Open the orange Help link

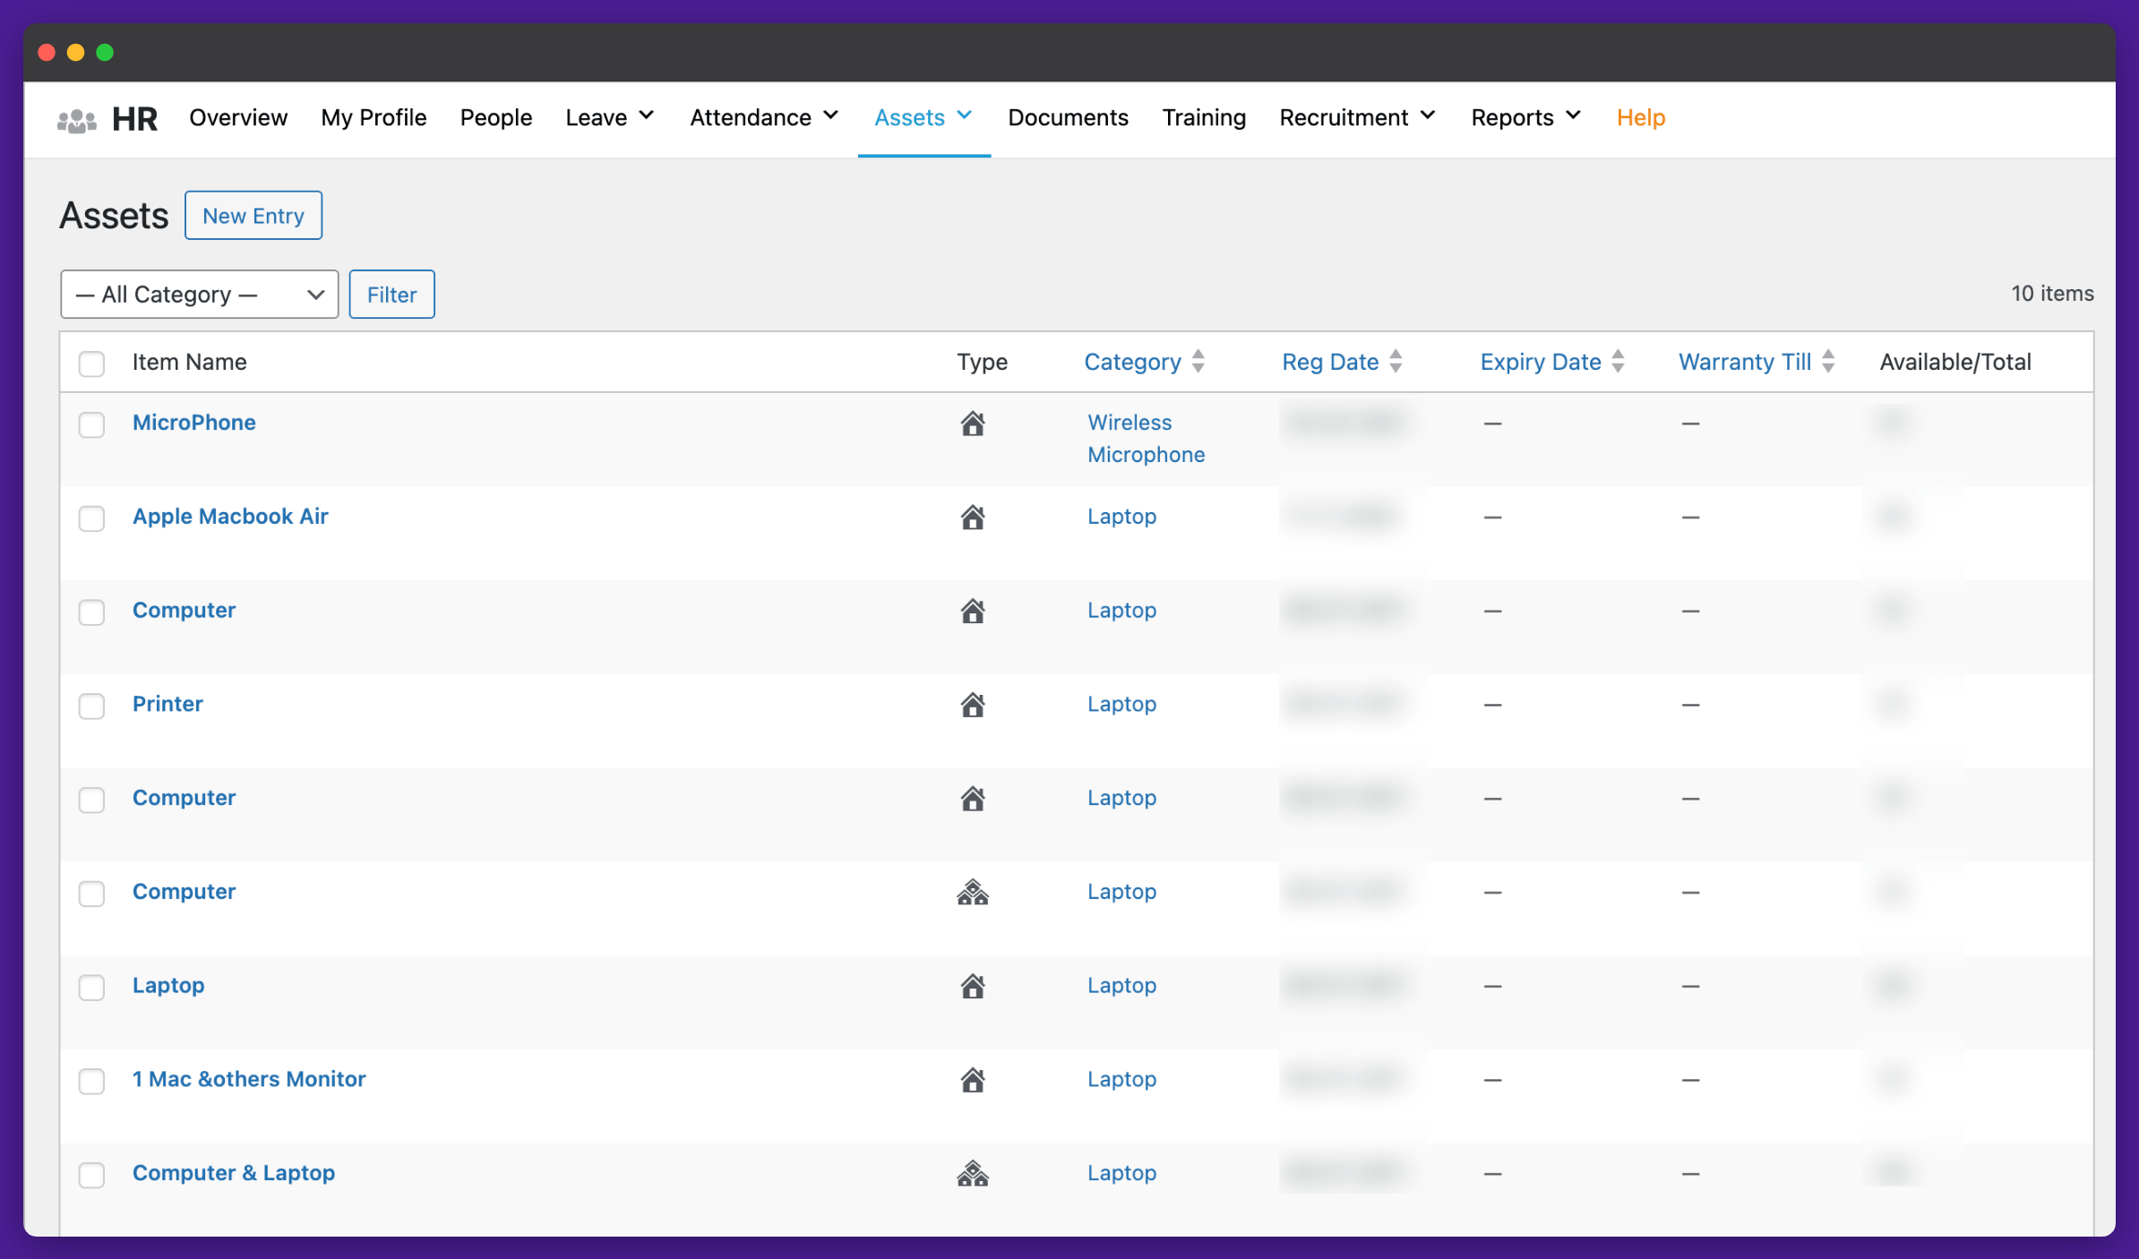pos(1640,117)
